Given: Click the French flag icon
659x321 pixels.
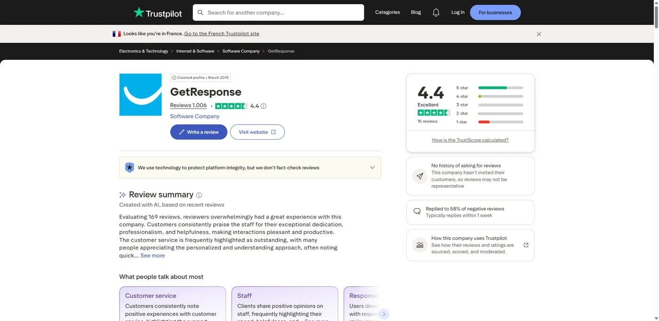Looking at the screenshot, I should [x=116, y=34].
